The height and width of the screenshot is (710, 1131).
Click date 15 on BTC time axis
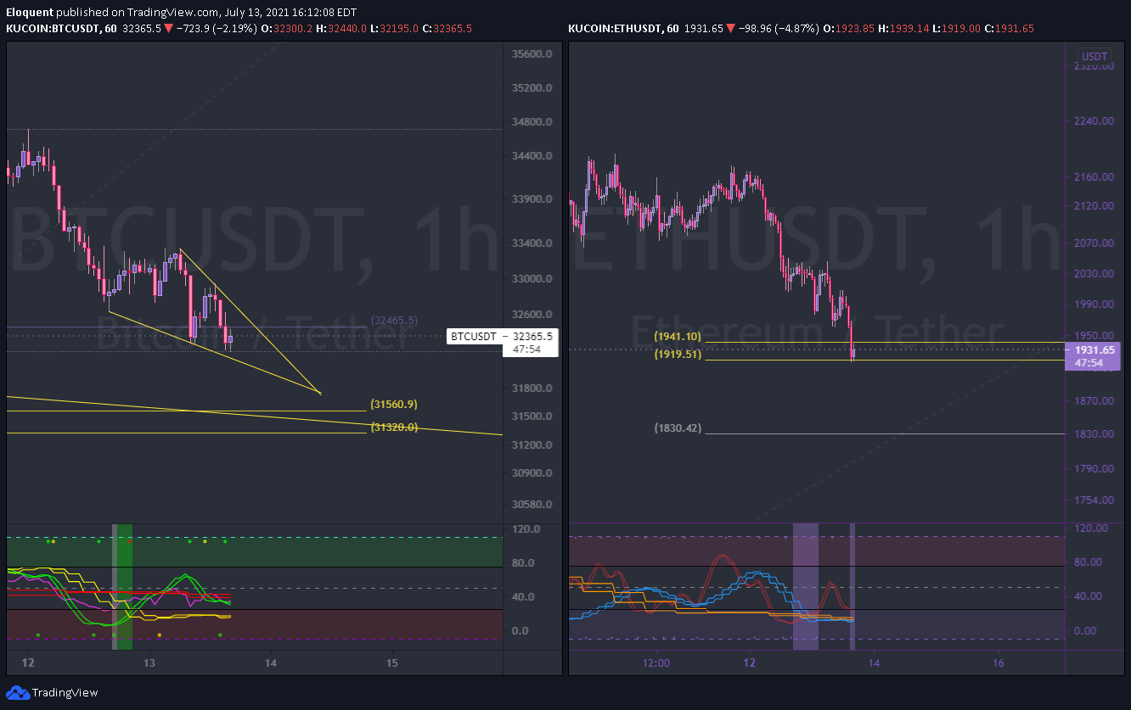click(392, 662)
